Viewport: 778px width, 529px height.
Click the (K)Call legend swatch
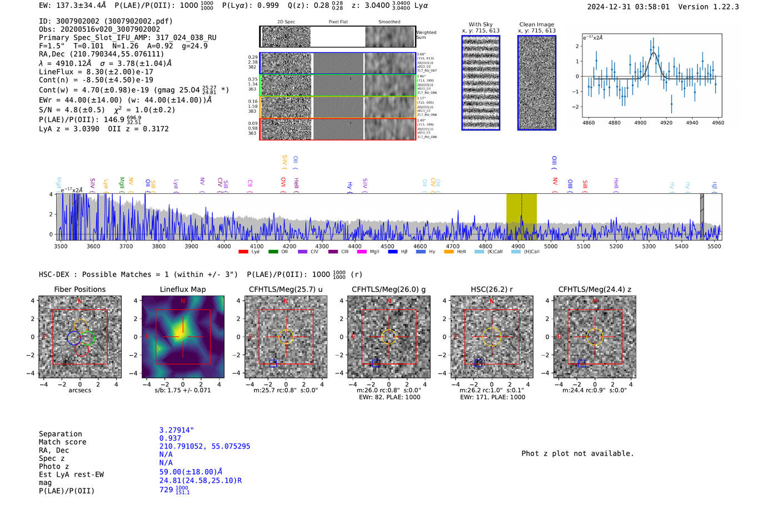pyautogui.click(x=480, y=252)
